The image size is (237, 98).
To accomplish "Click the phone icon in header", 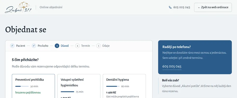I will click(170, 7).
